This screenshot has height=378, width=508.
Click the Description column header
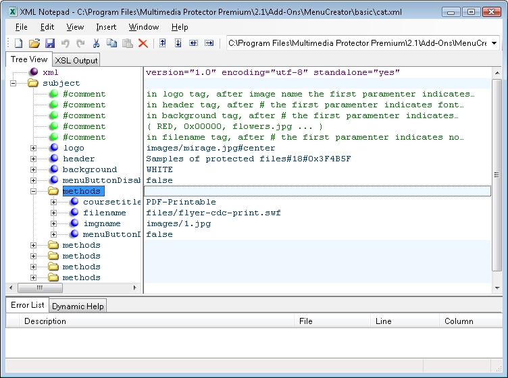pos(45,321)
